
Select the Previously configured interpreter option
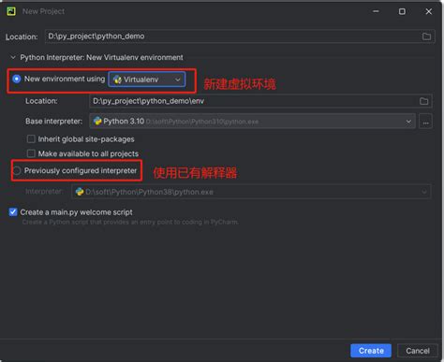point(17,170)
